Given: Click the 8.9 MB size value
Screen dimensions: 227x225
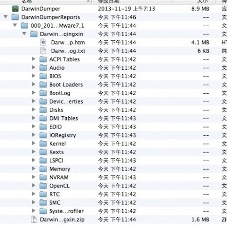Looking at the screenshot, I should [x=200, y=9].
